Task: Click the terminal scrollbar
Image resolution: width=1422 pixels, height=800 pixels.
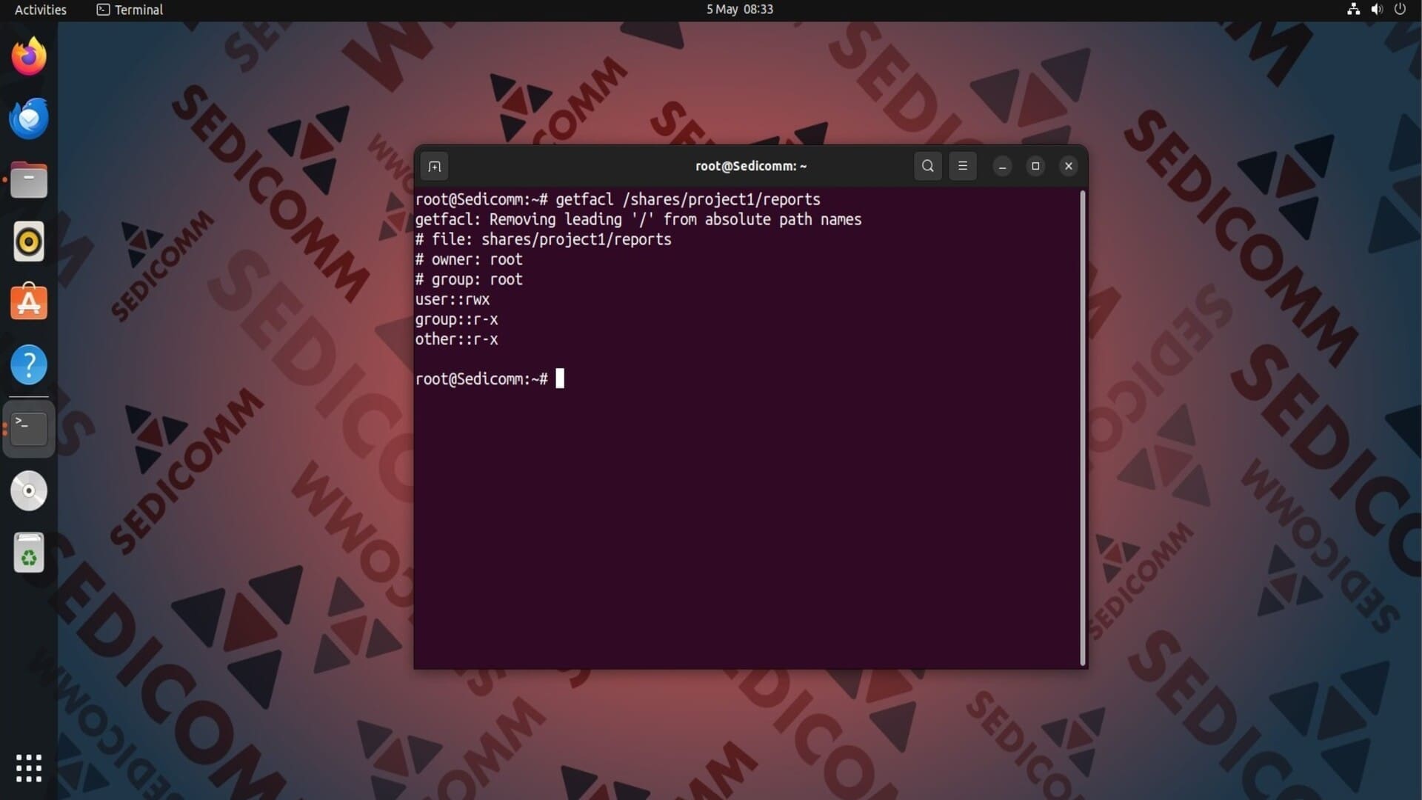Action: (x=1083, y=427)
